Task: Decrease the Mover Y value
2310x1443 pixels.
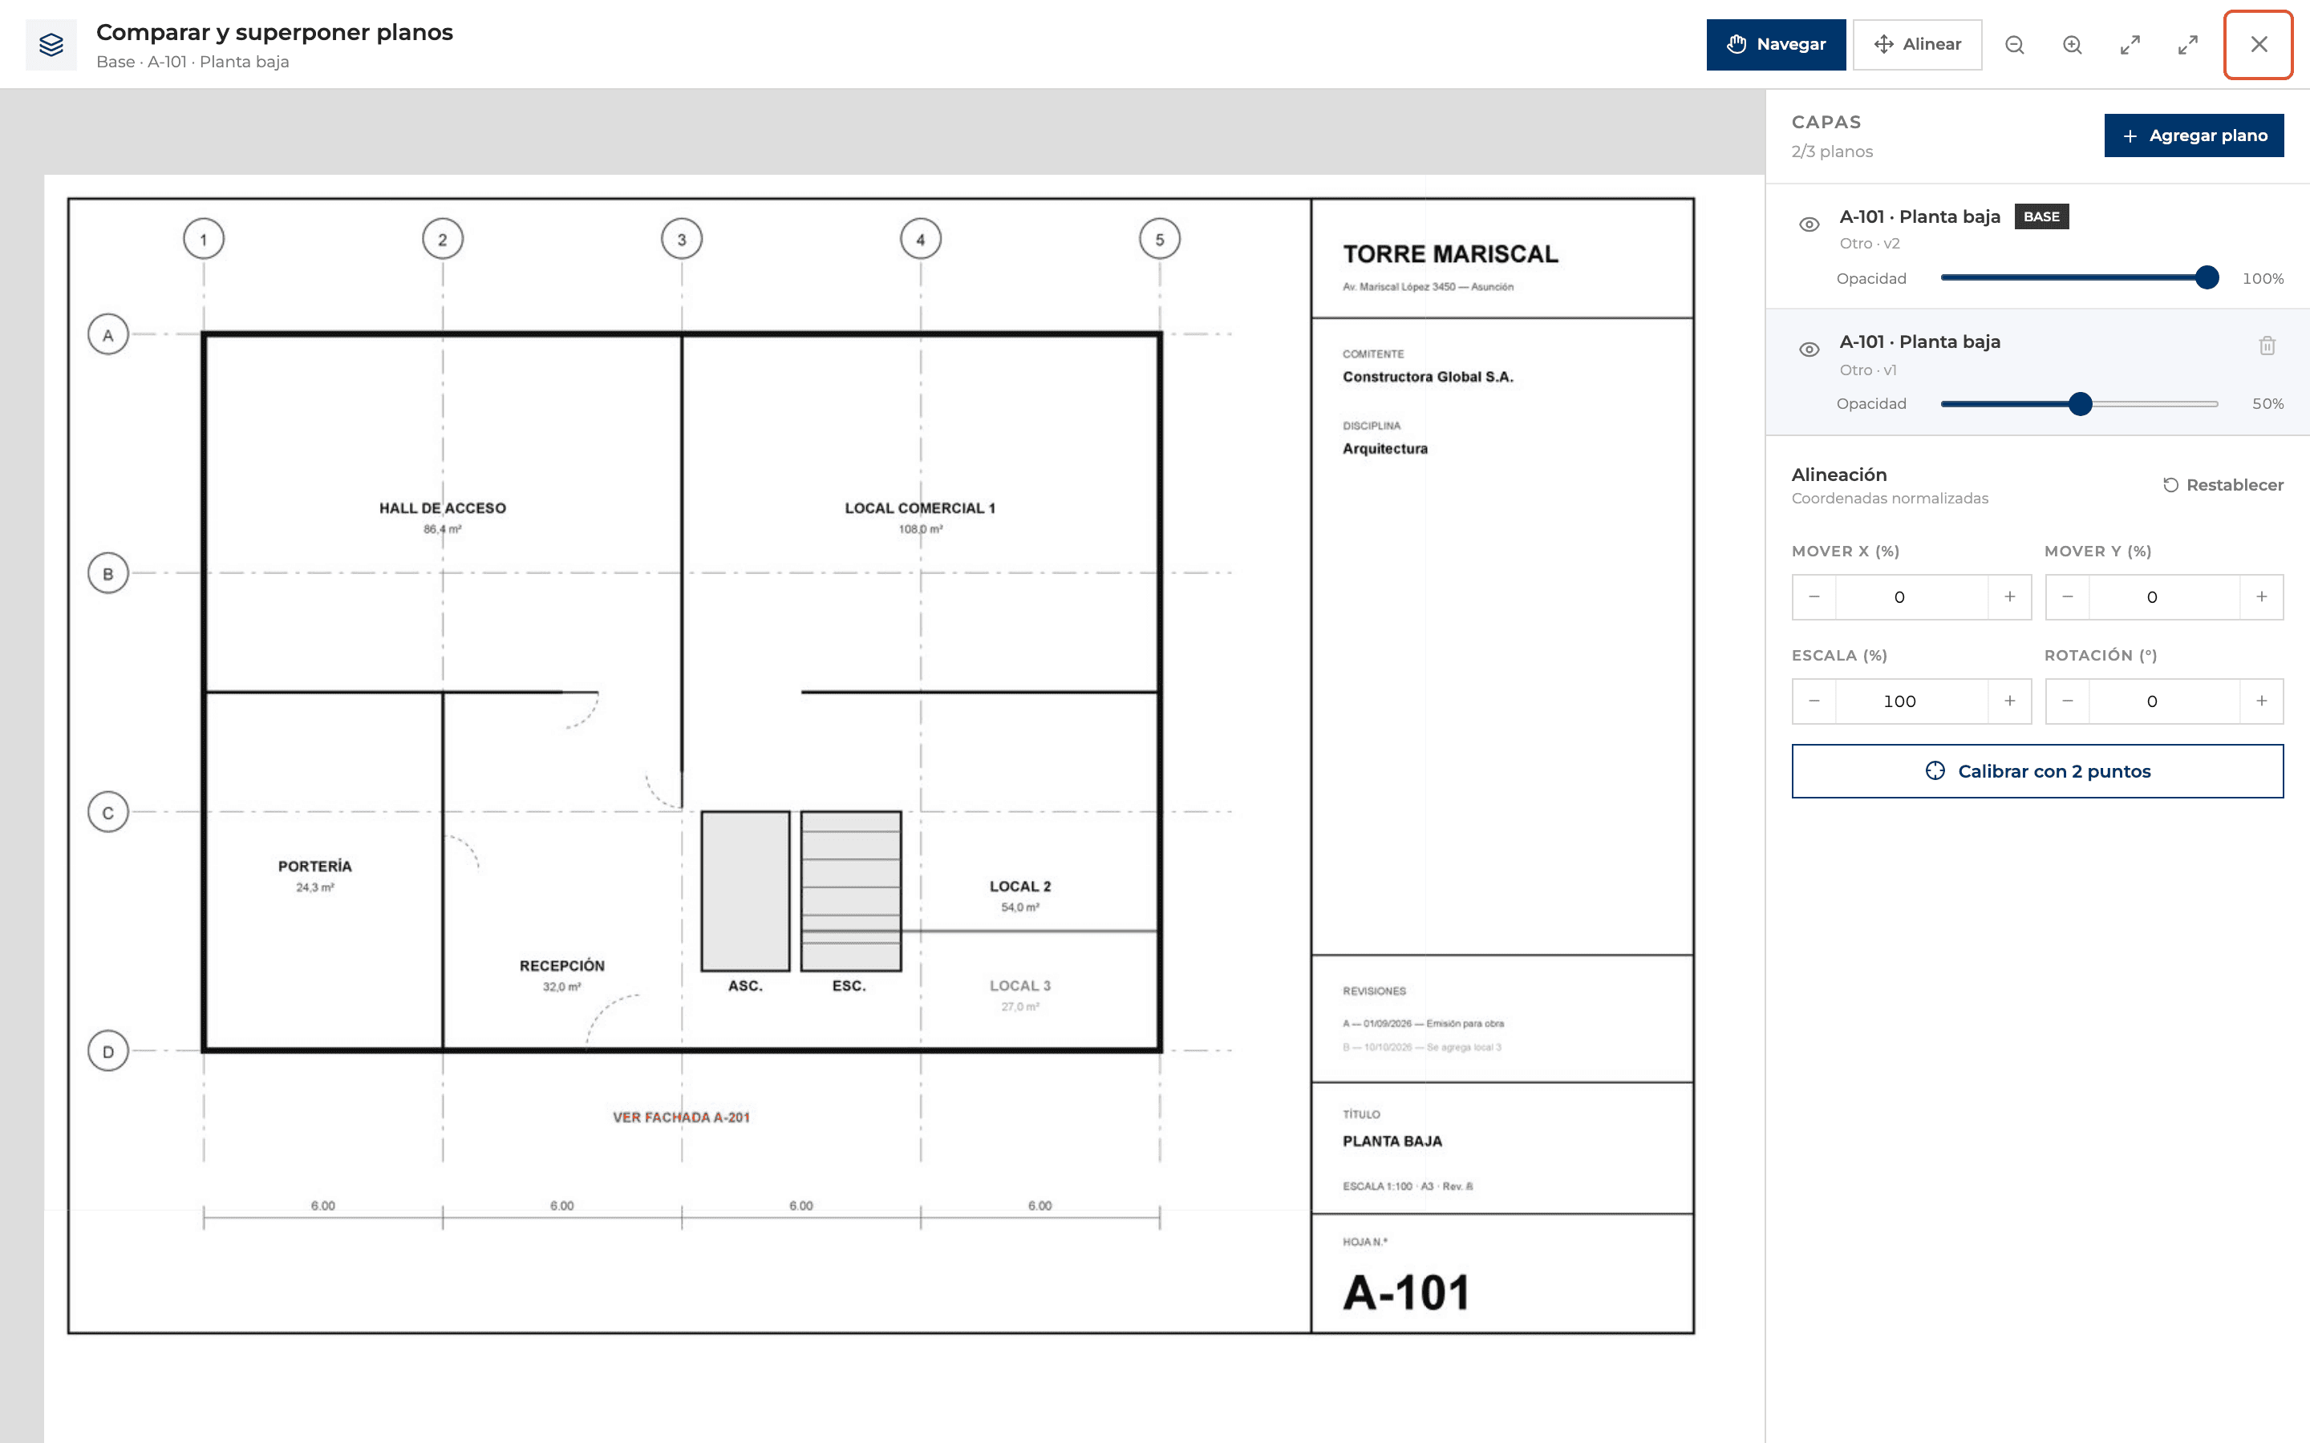Action: coord(2068,597)
